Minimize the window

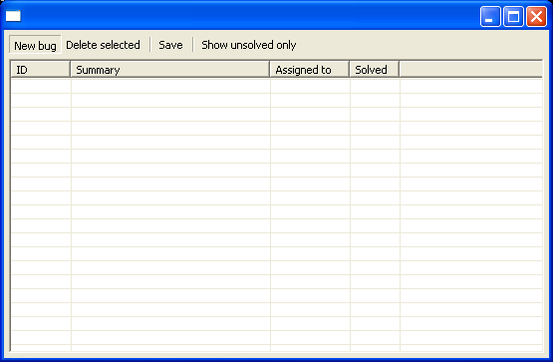click(x=490, y=16)
